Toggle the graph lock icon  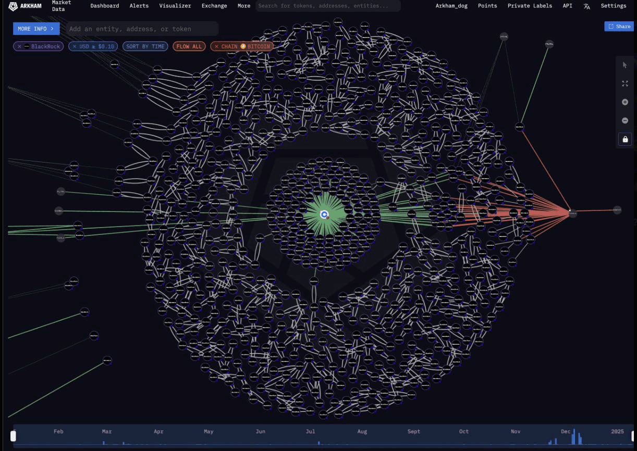[x=625, y=139]
